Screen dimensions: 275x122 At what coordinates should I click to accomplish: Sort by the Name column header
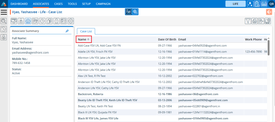point(84,39)
